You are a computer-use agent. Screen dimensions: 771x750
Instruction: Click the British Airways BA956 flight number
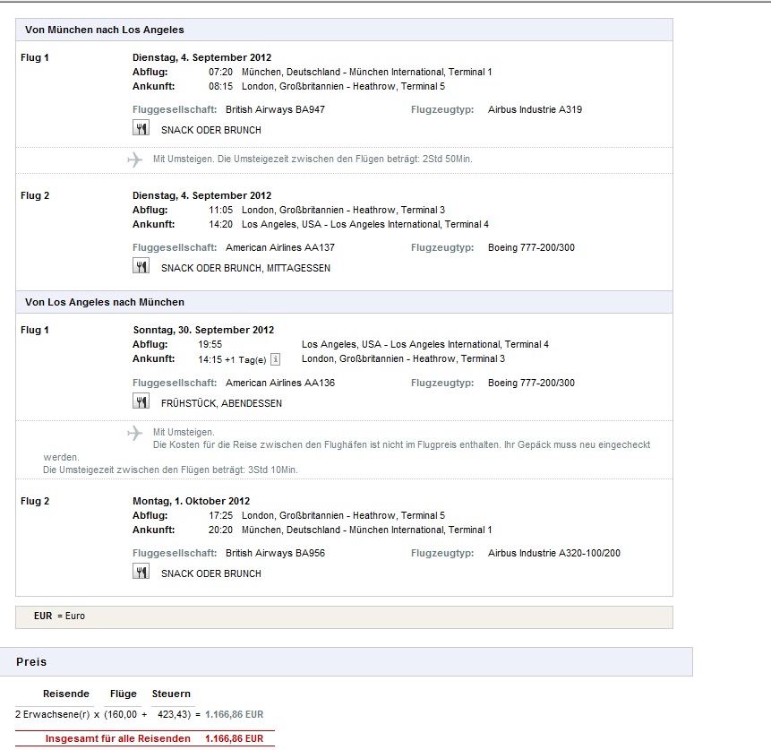coord(275,553)
